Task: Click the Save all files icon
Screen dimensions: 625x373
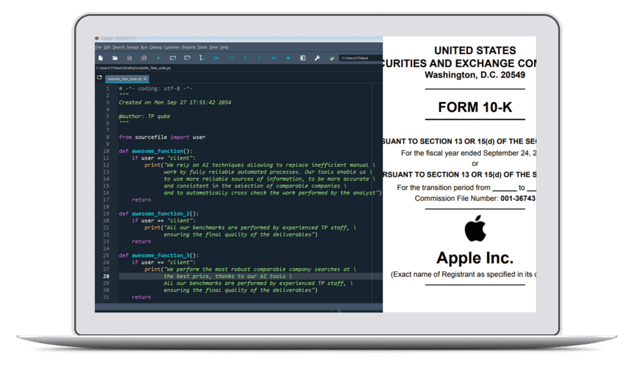Action: 143,58
